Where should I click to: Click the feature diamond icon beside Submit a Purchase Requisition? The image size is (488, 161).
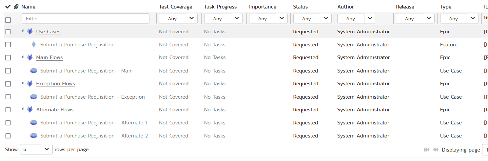tap(33, 45)
